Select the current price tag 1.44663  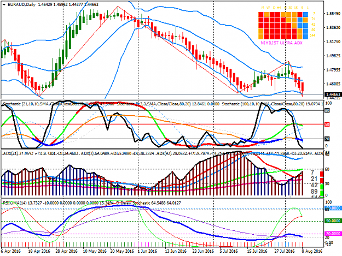click(x=333, y=94)
